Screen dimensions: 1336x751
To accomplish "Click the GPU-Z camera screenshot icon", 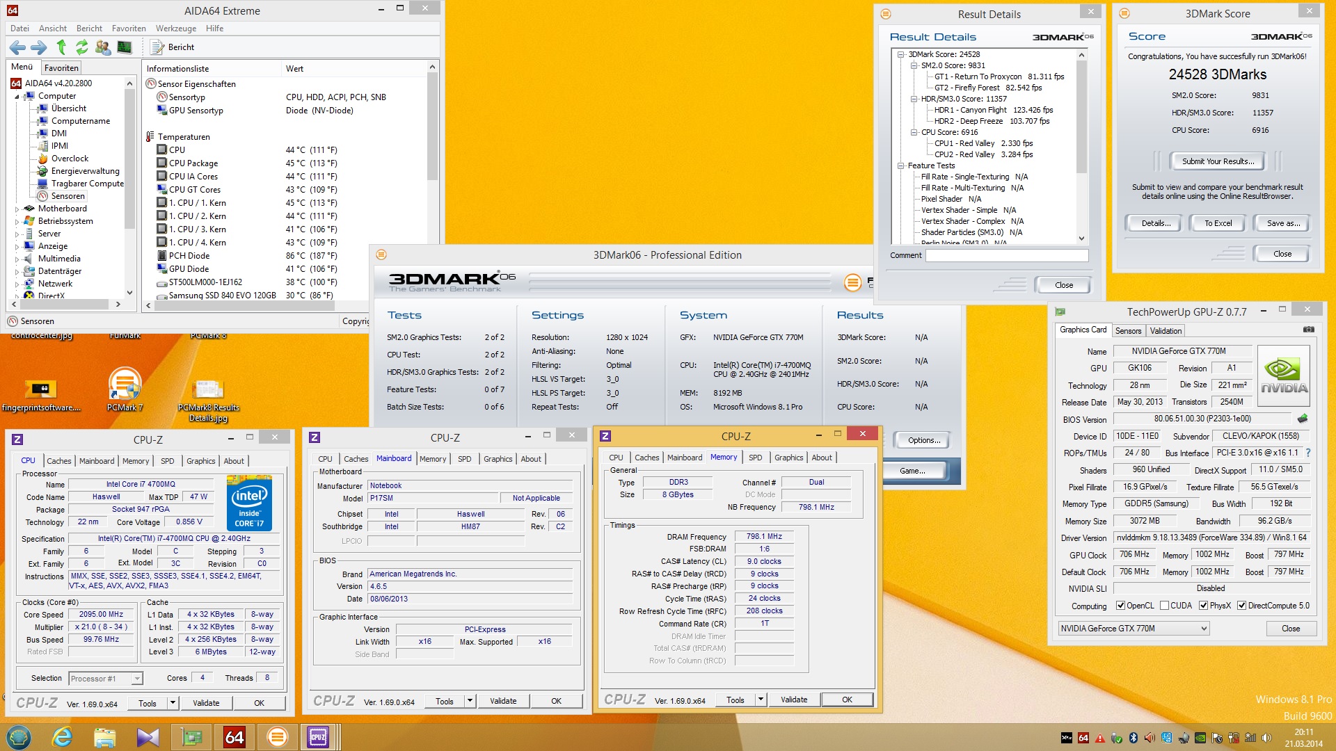I will coord(1308,330).
